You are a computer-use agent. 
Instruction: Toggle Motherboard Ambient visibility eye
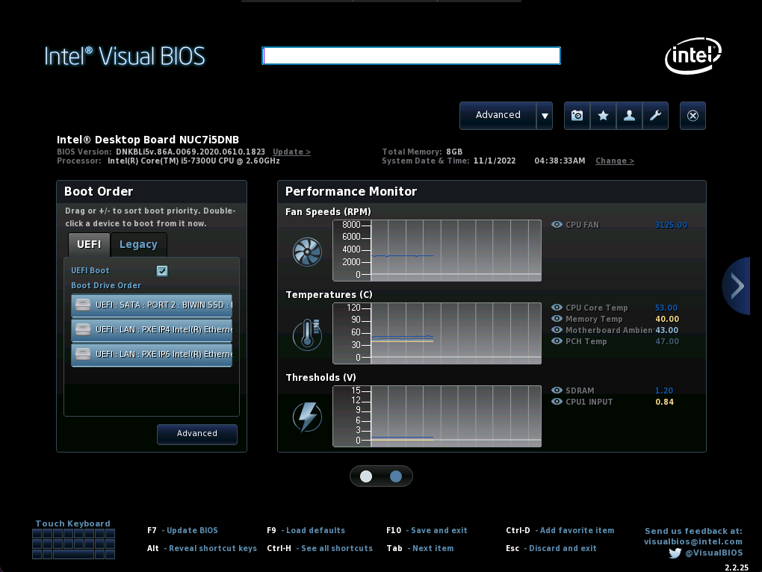(557, 330)
